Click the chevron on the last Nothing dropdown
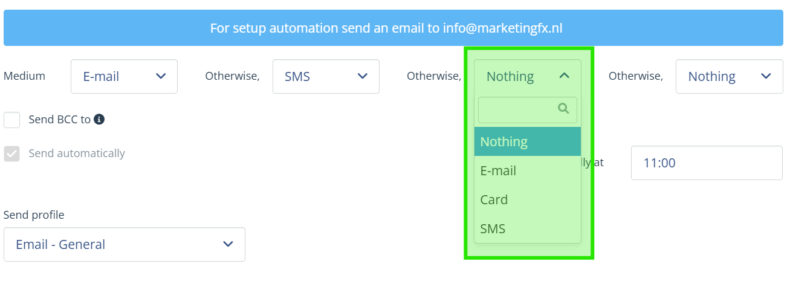The height and width of the screenshot is (281, 793). (x=766, y=76)
